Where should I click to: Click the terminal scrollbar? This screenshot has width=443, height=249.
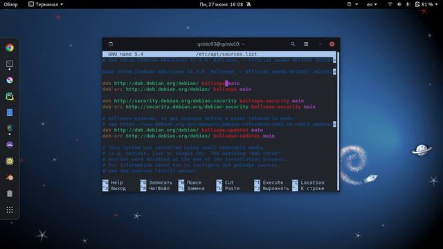[x=338, y=121]
